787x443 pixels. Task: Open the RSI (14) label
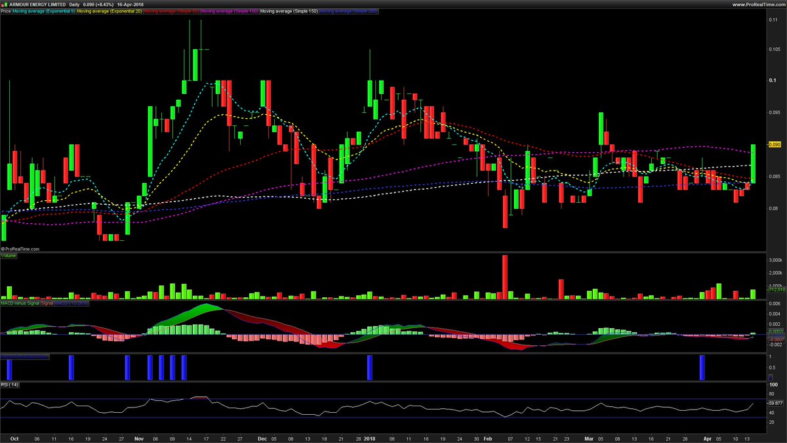(x=10, y=385)
